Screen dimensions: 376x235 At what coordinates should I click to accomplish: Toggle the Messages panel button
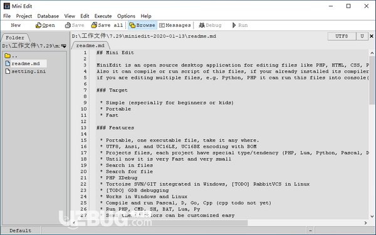tap(175, 25)
